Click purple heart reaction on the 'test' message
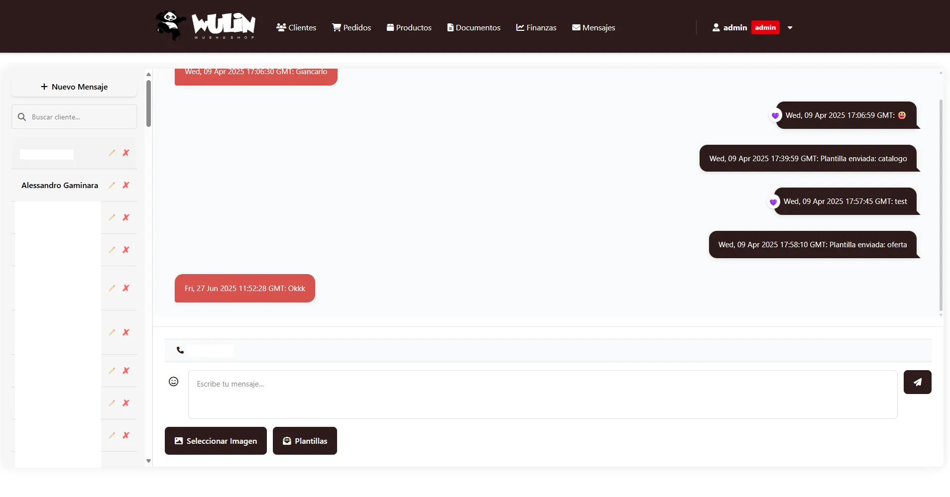950x497 pixels. click(x=773, y=202)
